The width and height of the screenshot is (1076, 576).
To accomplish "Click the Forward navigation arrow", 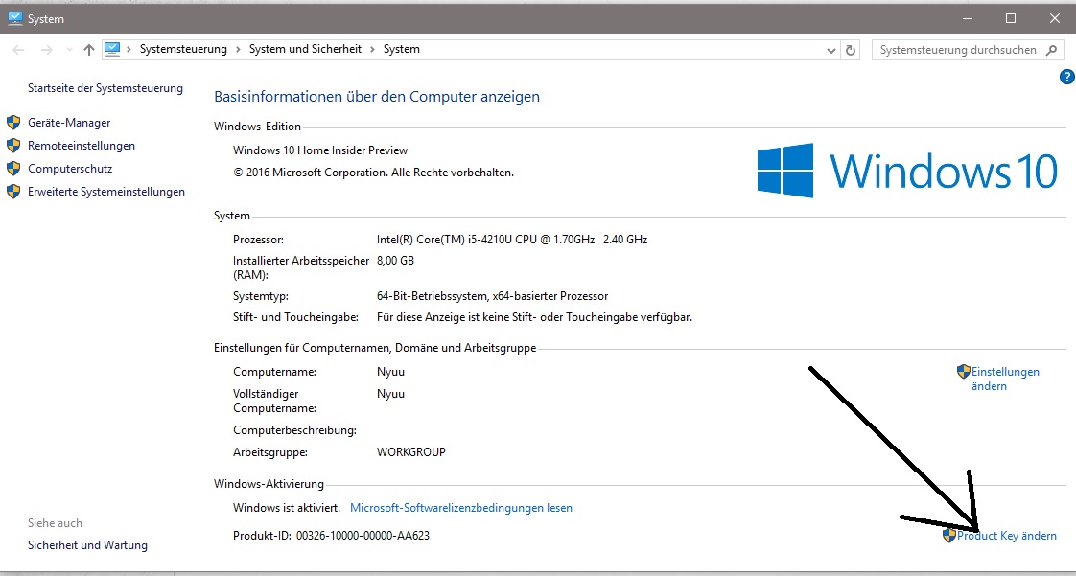I will (x=47, y=50).
